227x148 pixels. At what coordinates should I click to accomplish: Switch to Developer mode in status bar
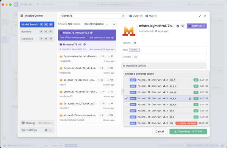tap(71, 146)
